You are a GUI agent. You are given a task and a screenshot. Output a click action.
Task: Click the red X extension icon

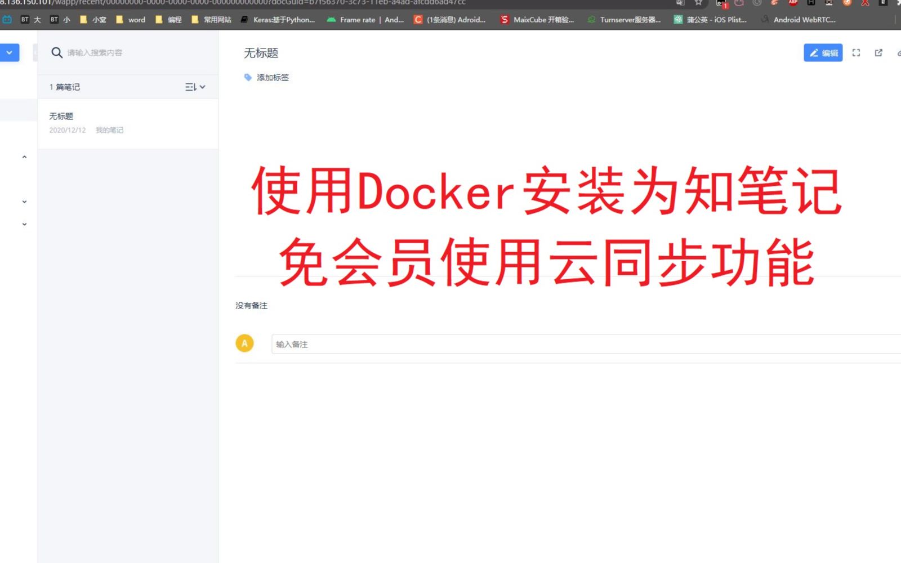click(x=865, y=2)
